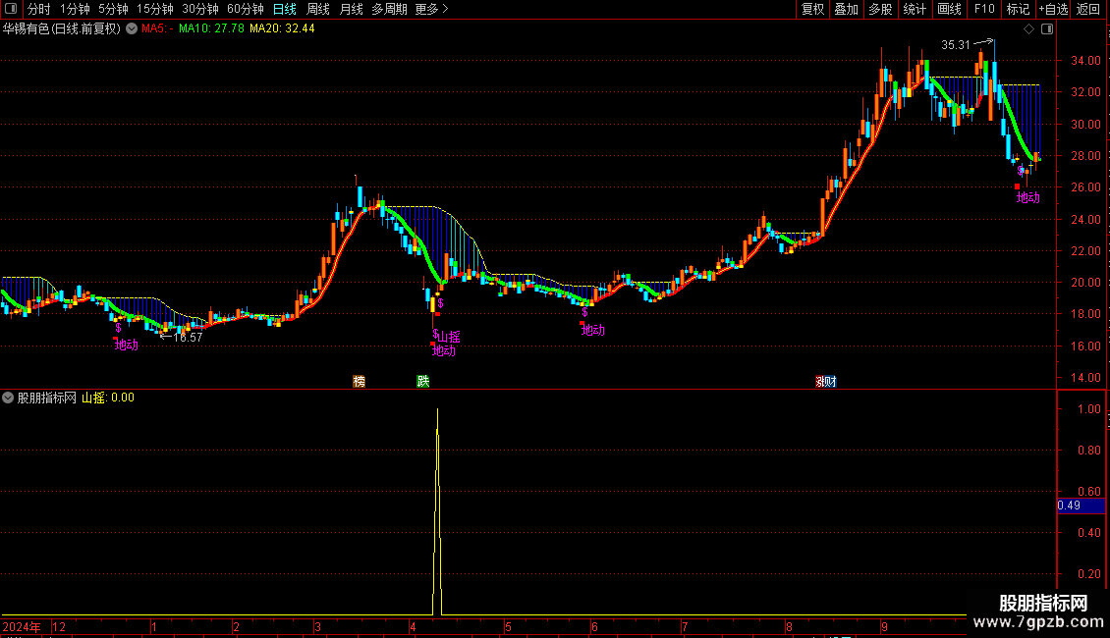The height and width of the screenshot is (638, 1110).
Task: Click the MA20: 32.44 value
Action: tap(283, 29)
